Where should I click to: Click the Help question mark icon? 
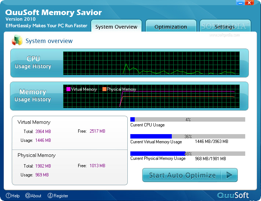click(8, 195)
